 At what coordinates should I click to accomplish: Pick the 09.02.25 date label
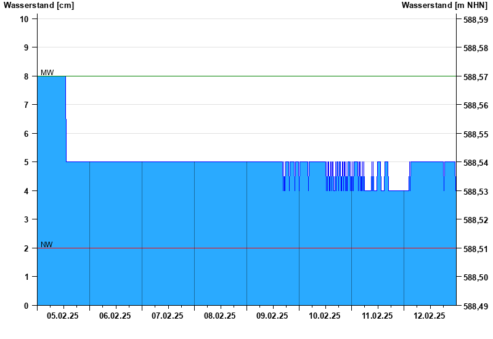(x=272, y=316)
